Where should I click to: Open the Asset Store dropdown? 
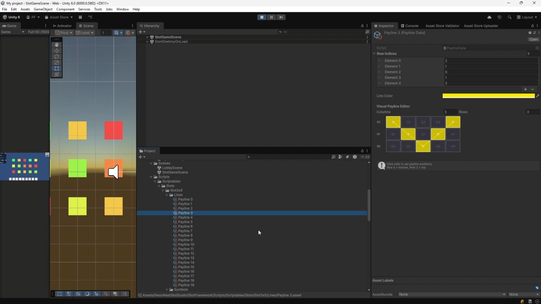click(x=59, y=17)
